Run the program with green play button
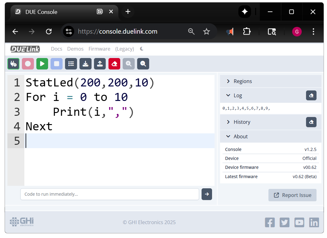327x238 pixels. click(x=42, y=64)
